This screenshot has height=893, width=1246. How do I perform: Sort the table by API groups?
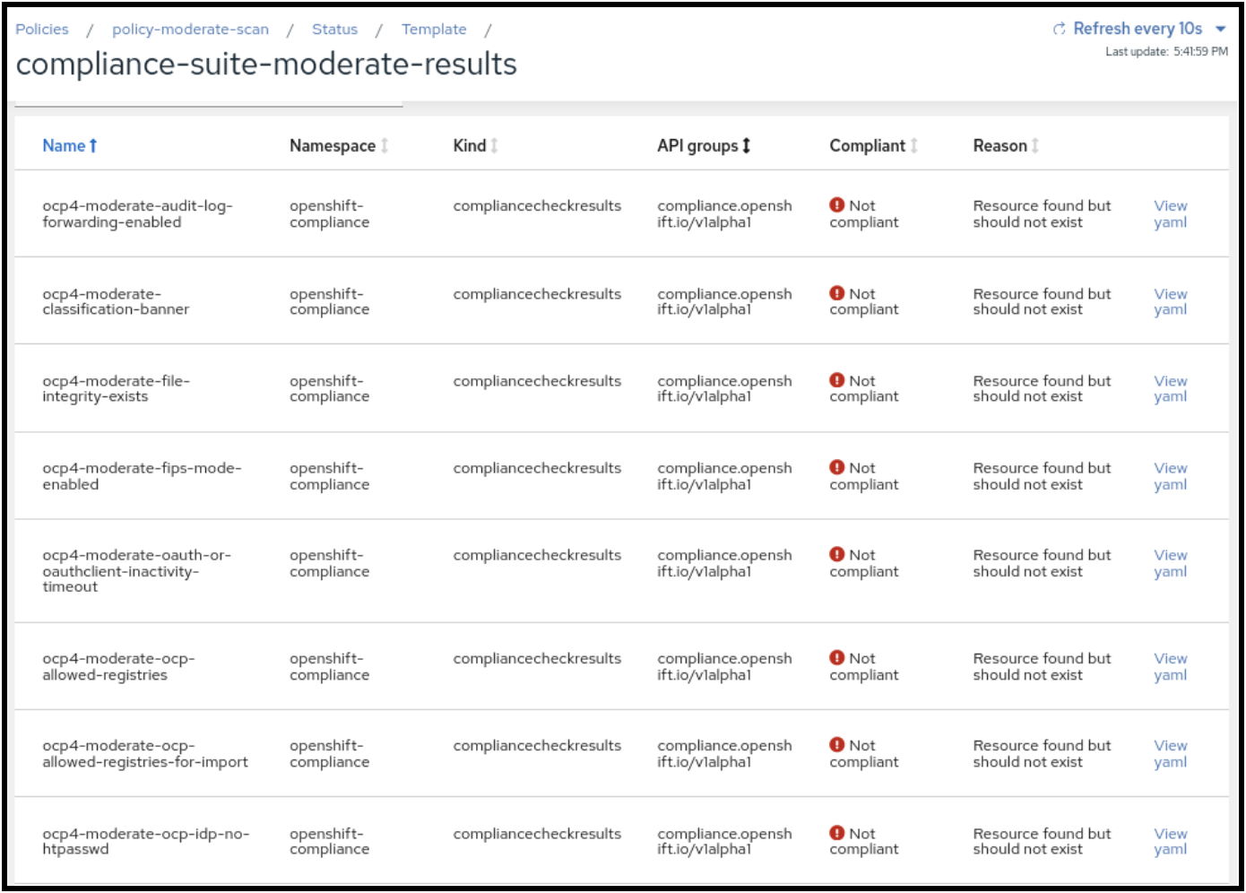(x=748, y=144)
